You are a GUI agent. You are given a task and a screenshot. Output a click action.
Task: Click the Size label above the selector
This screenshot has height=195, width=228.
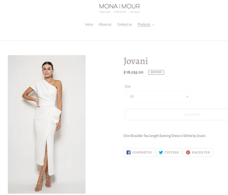[x=128, y=86]
